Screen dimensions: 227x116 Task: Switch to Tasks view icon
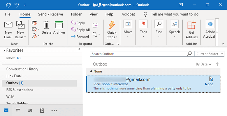pos(42,111)
